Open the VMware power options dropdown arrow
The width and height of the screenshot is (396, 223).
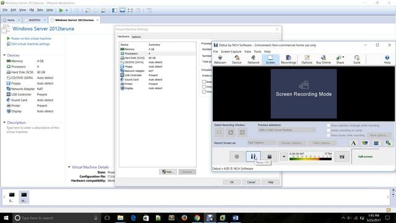coord(67,11)
